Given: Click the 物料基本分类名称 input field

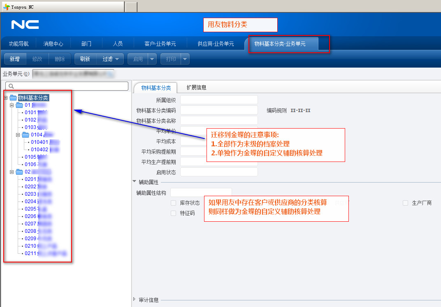Looking at the screenshot, I should 219,120.
